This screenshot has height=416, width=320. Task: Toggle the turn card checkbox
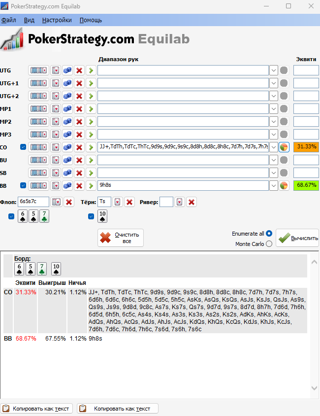91,216
